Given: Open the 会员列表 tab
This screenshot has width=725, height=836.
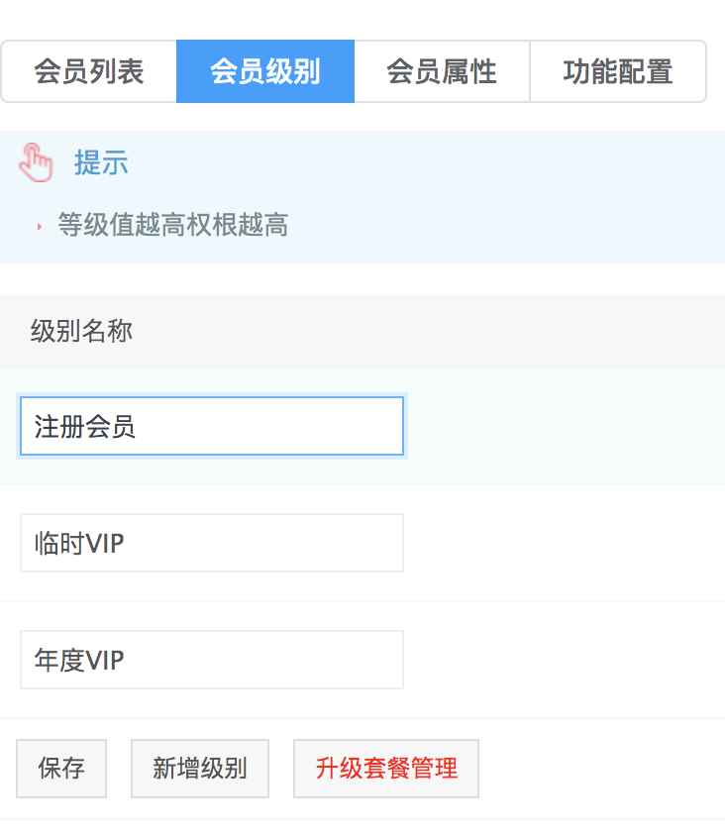Looking at the screenshot, I should pos(89,71).
